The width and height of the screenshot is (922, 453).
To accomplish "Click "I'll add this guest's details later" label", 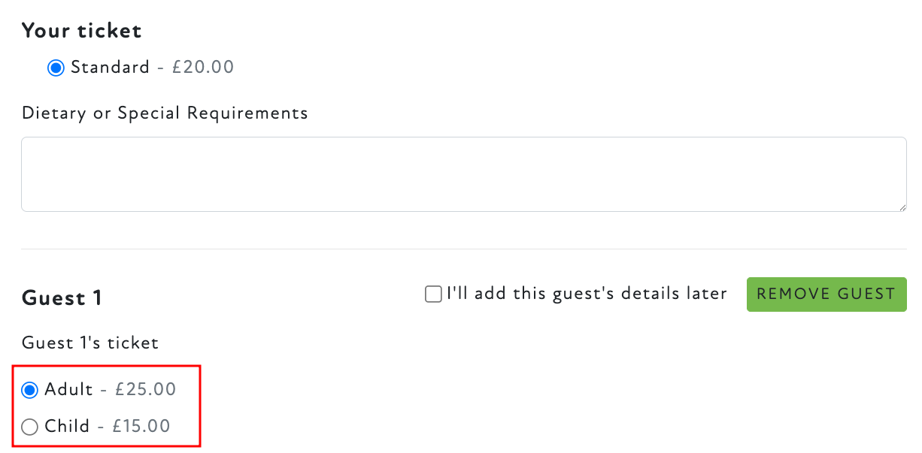I will pos(587,294).
